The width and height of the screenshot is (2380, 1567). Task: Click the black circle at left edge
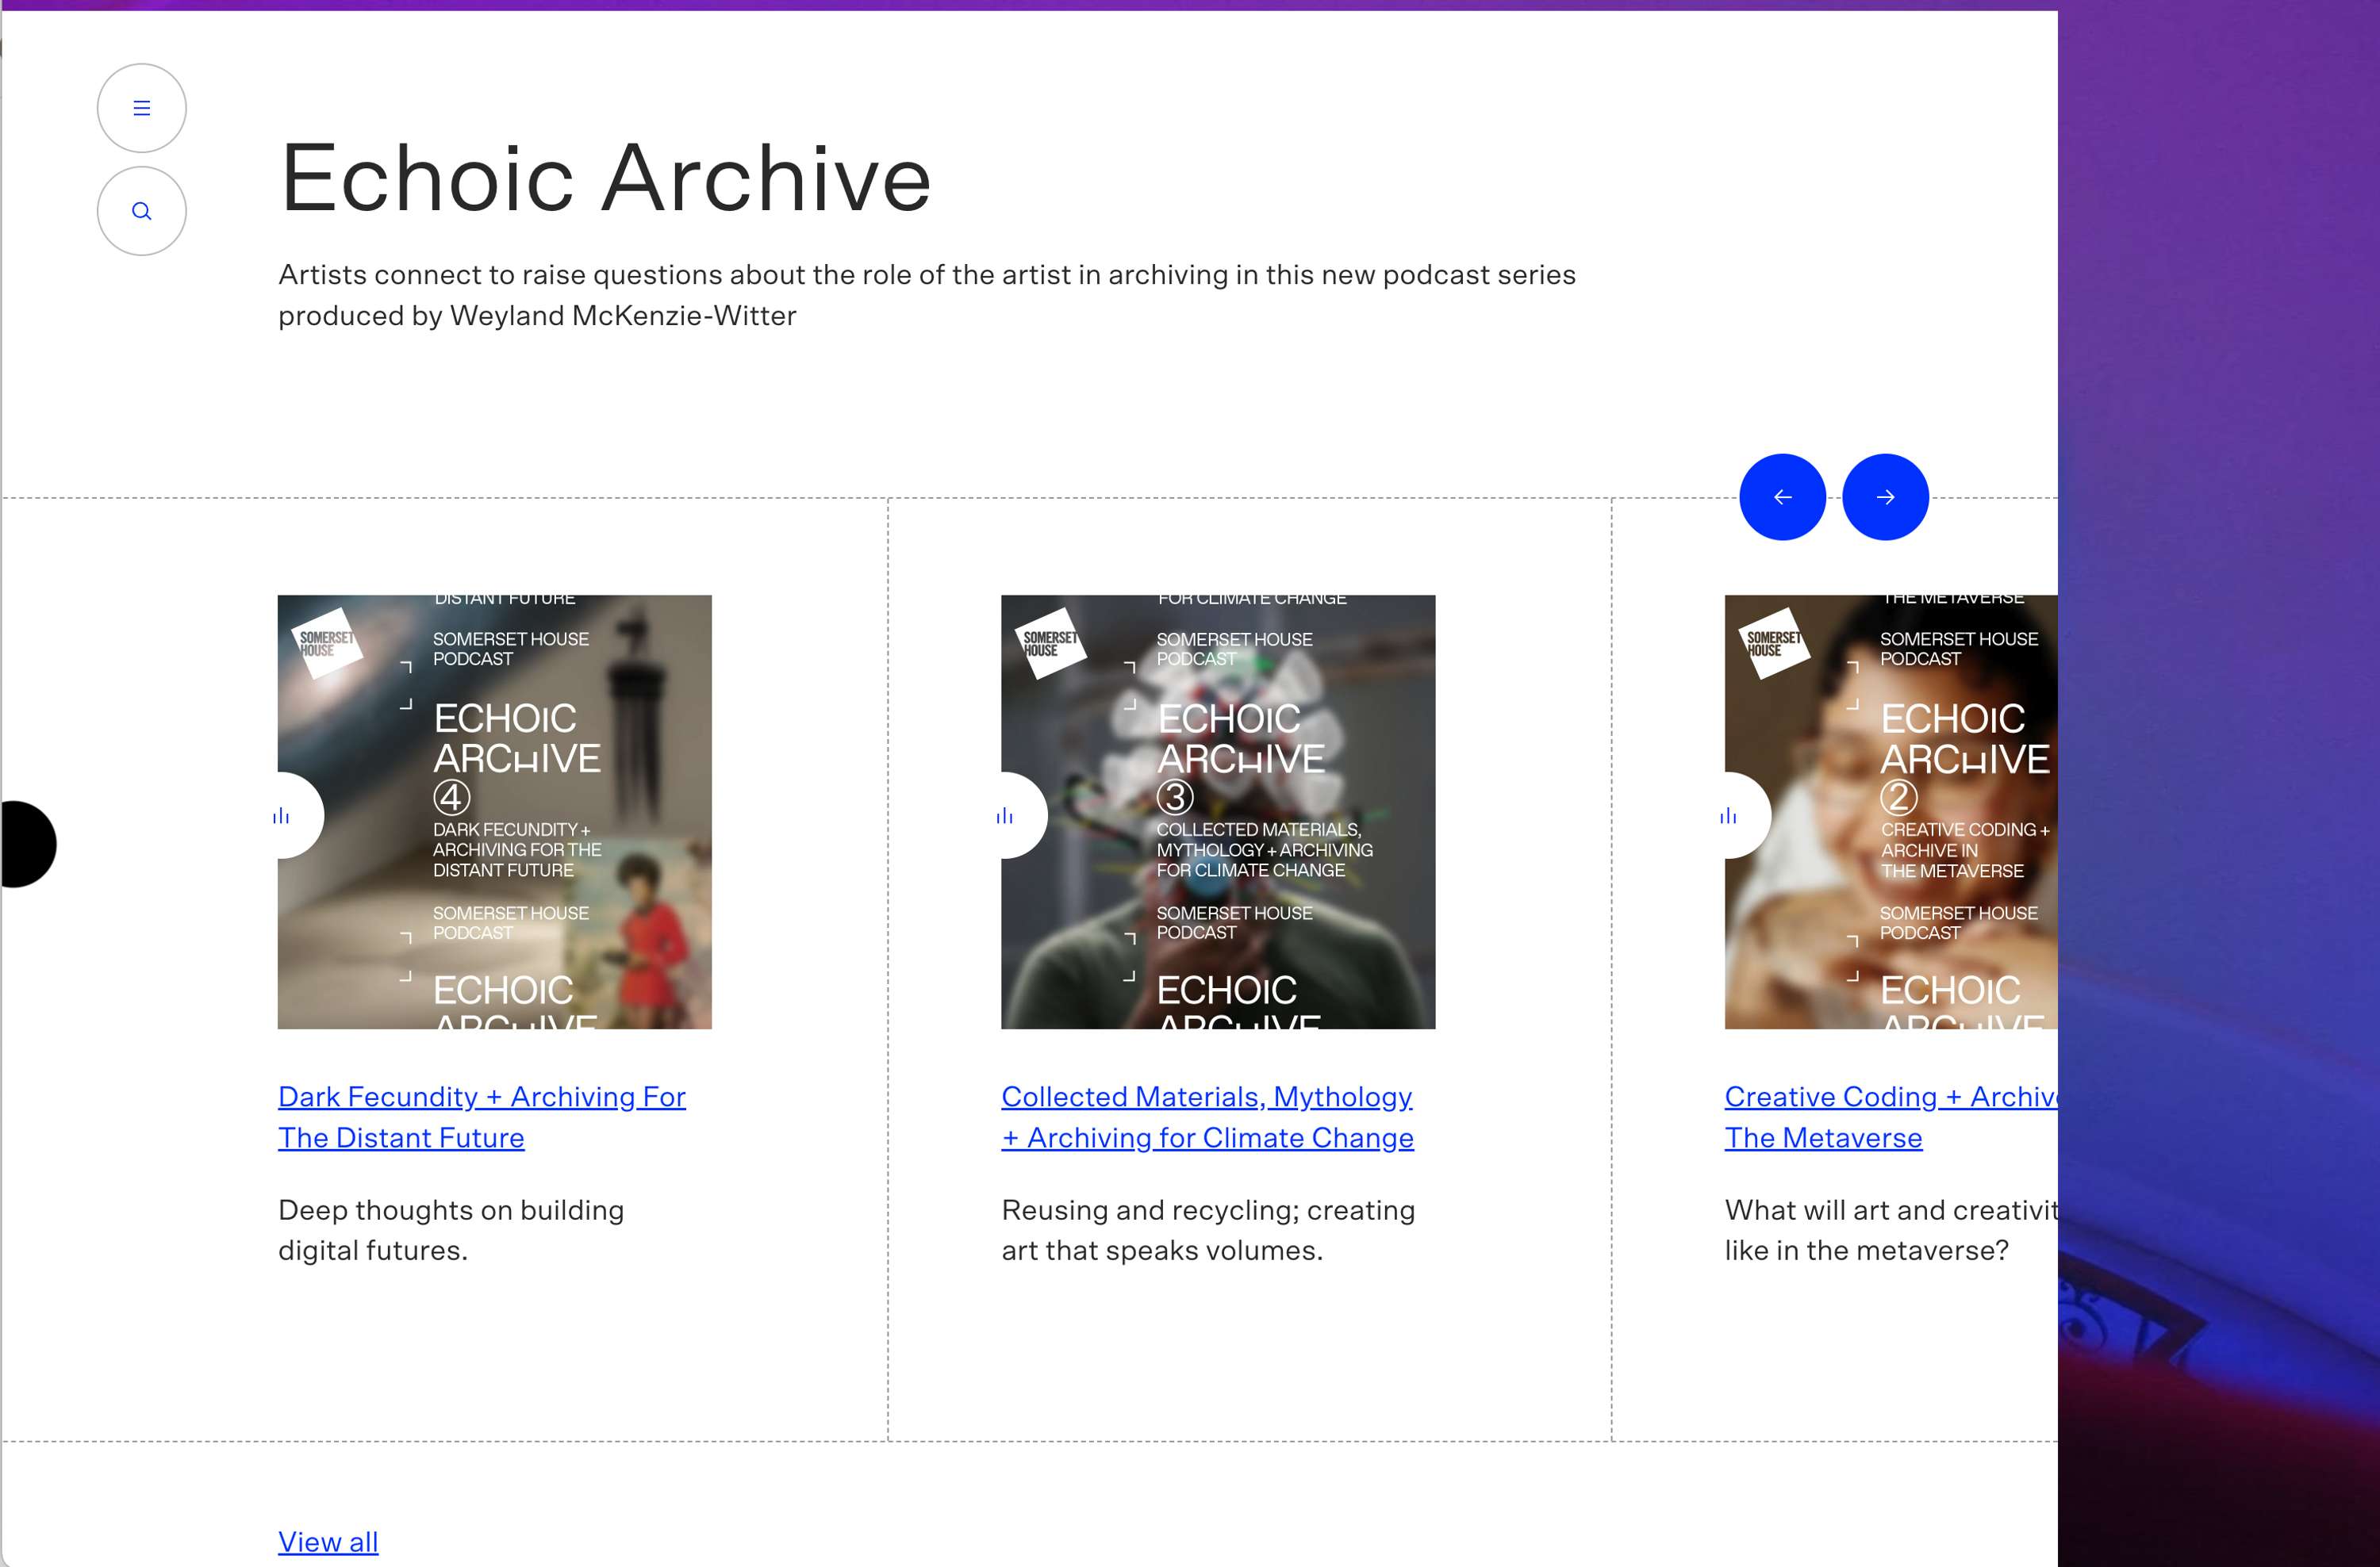28,845
